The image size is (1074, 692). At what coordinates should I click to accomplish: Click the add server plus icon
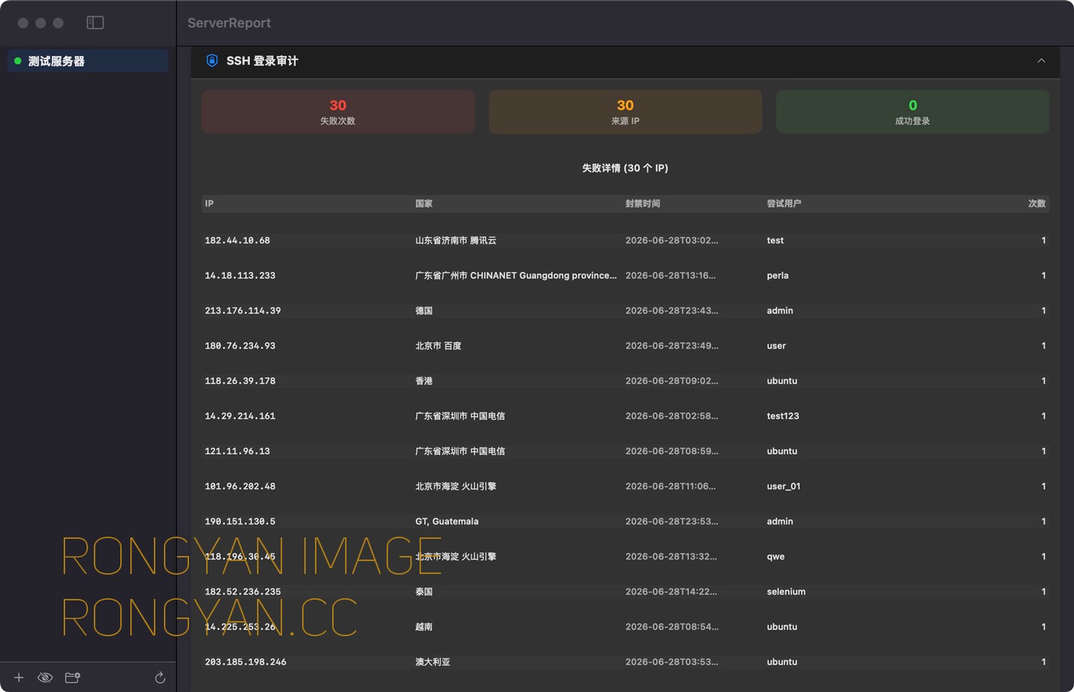(x=19, y=678)
